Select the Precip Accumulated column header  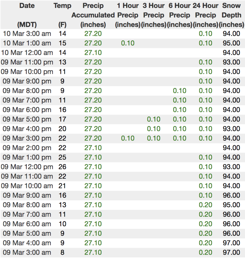click(93, 15)
